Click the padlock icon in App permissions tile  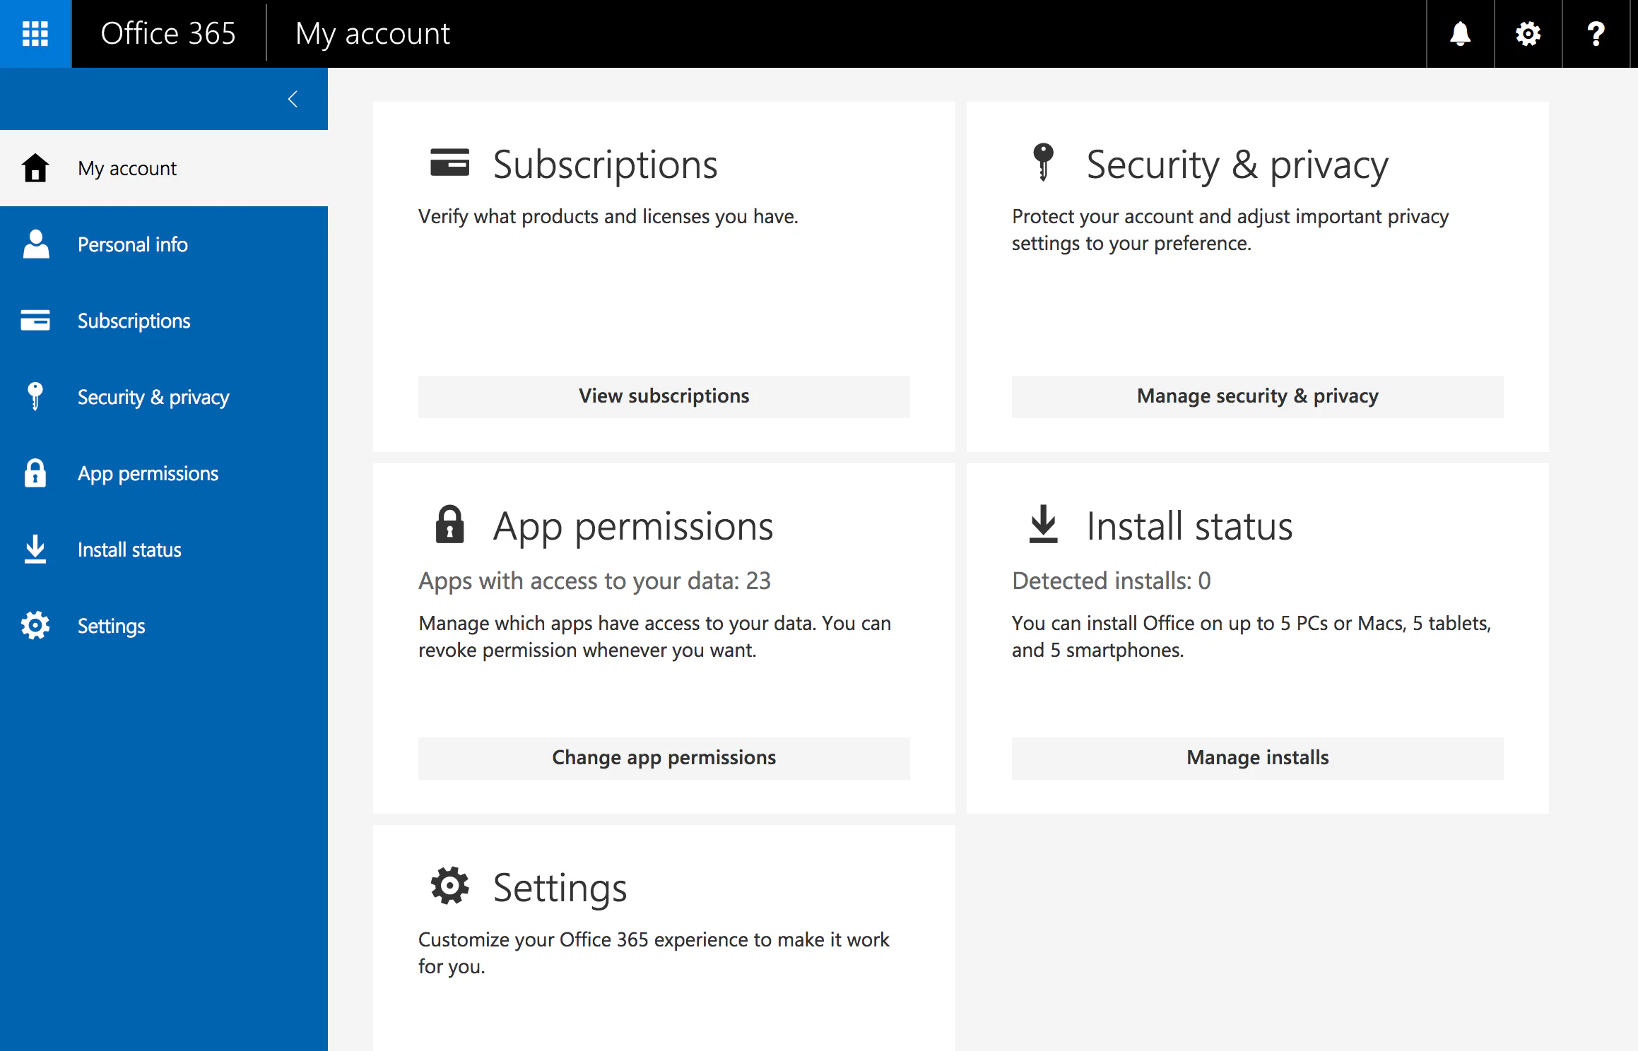pyautogui.click(x=450, y=524)
